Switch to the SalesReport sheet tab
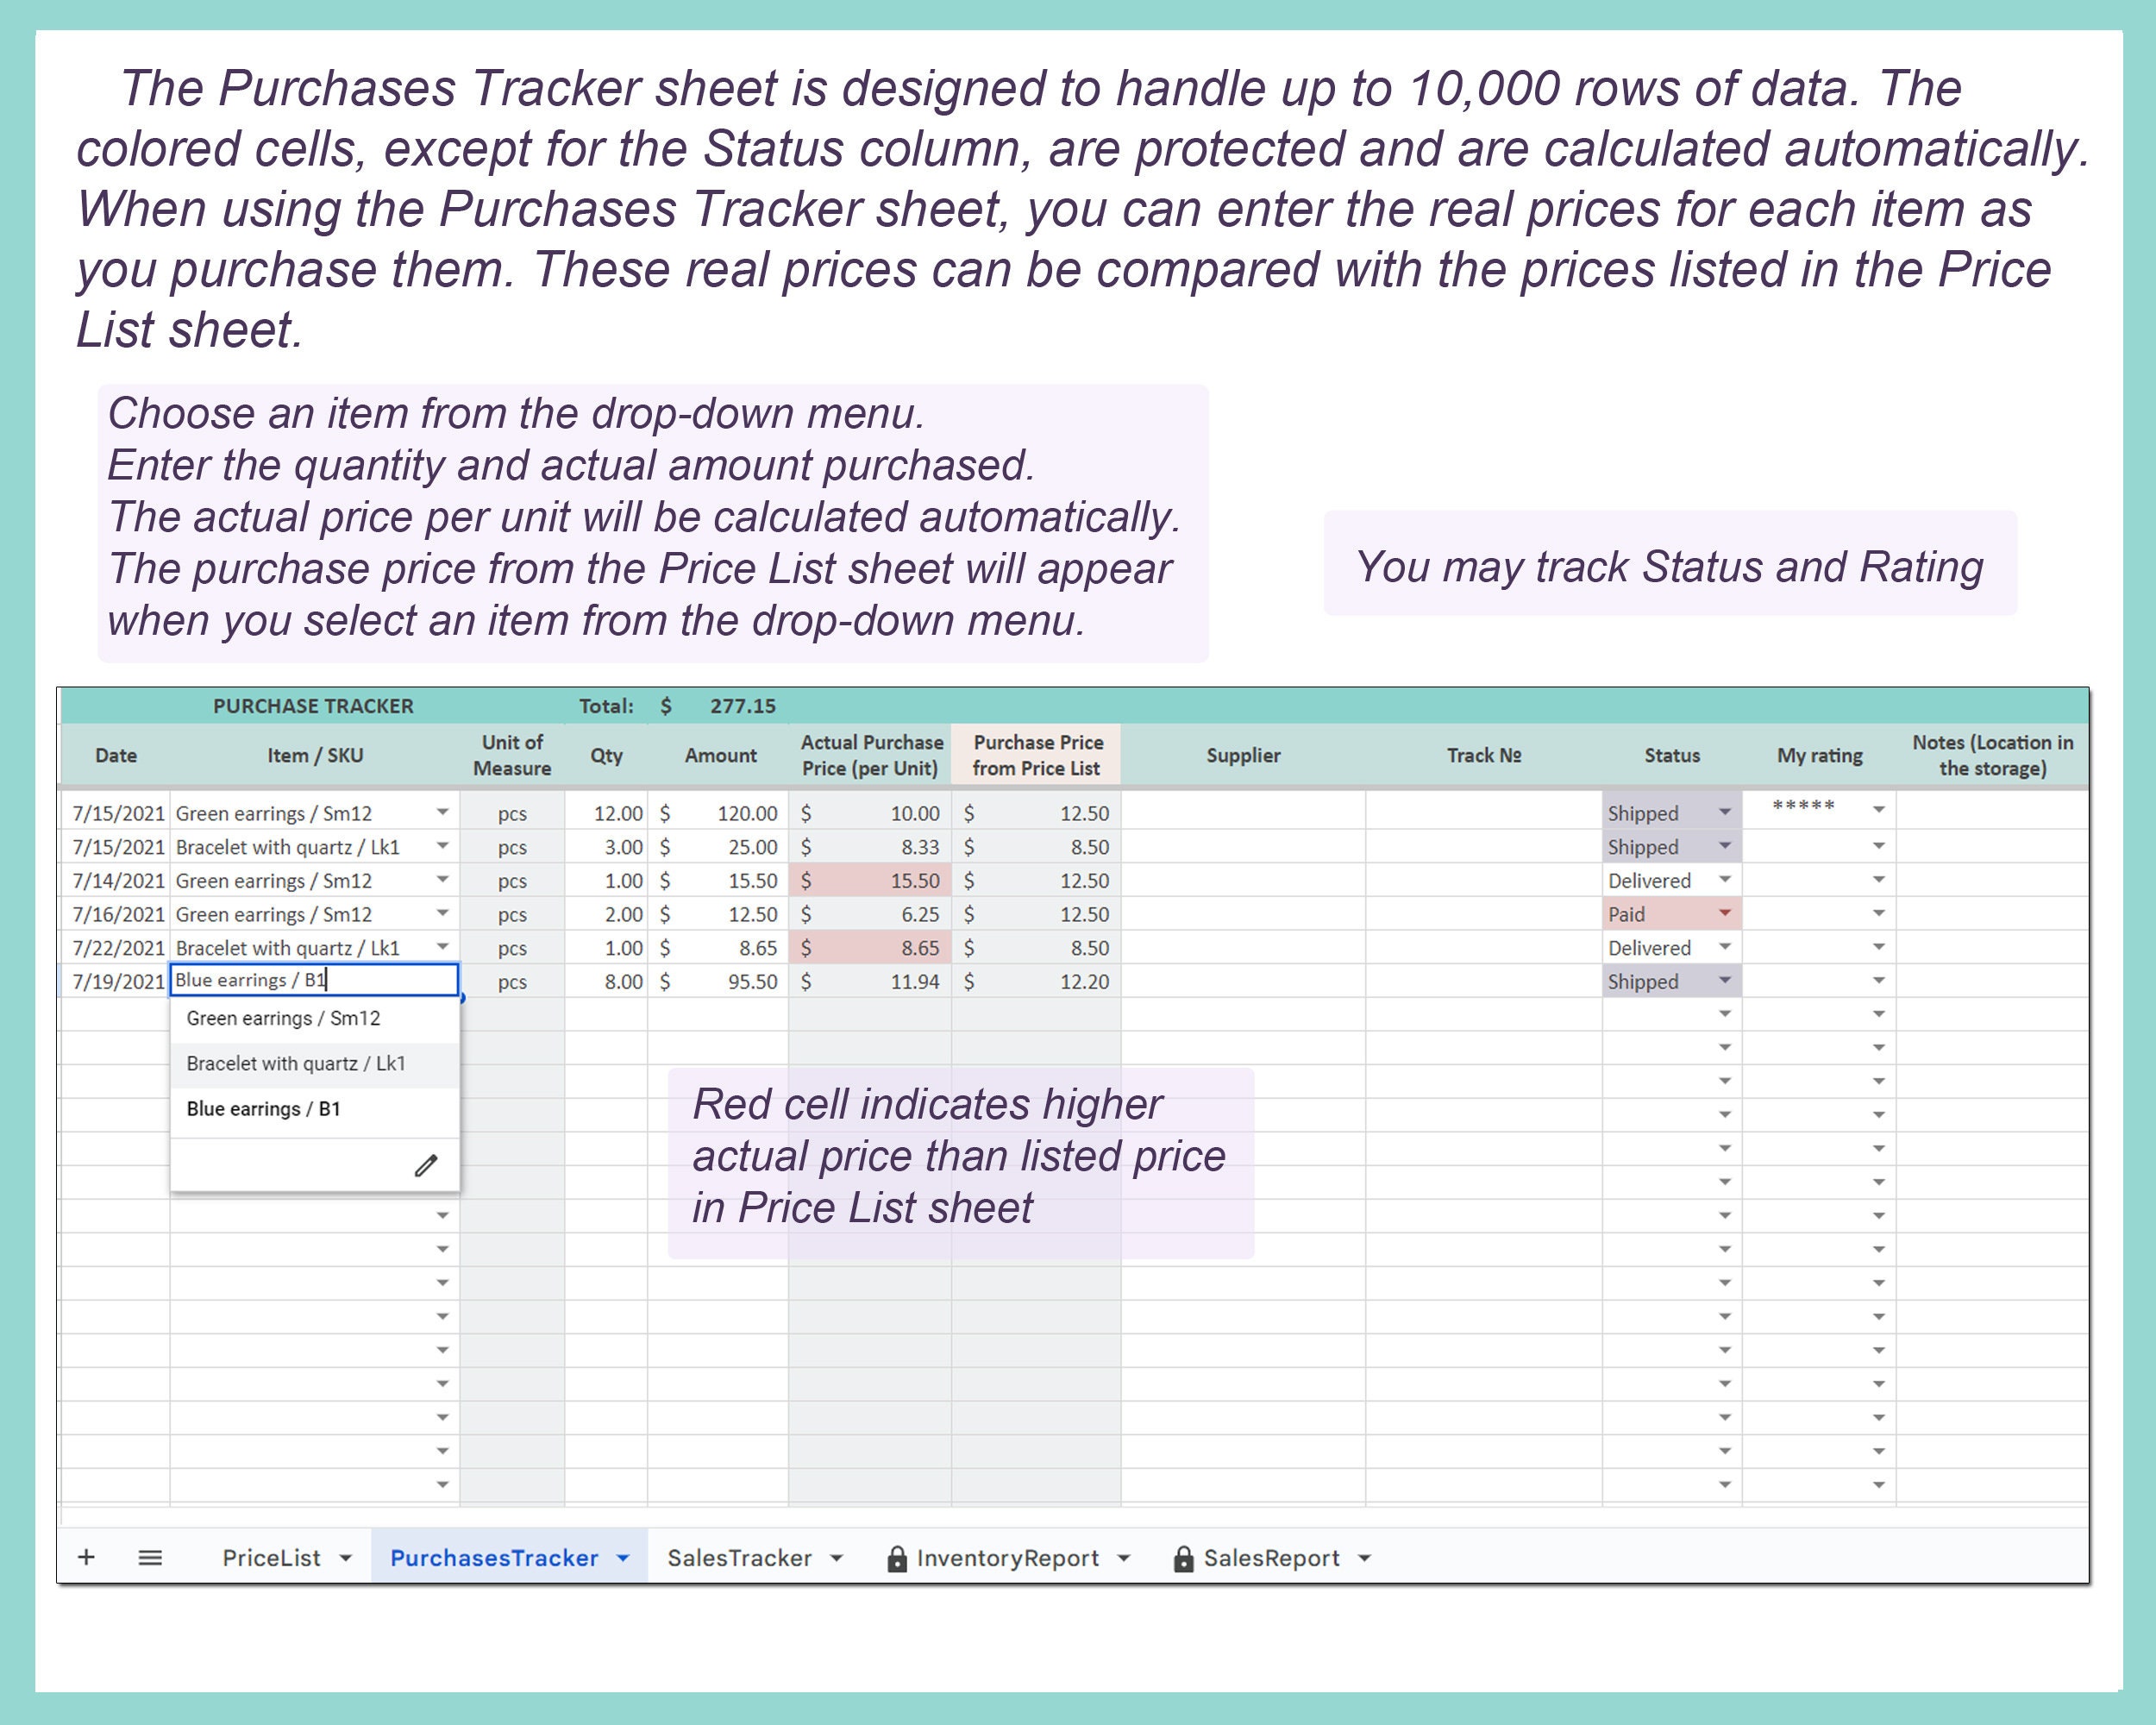This screenshot has height=1725, width=2156. (x=1271, y=1558)
